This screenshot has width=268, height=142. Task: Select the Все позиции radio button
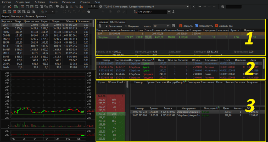(x=107, y=26)
